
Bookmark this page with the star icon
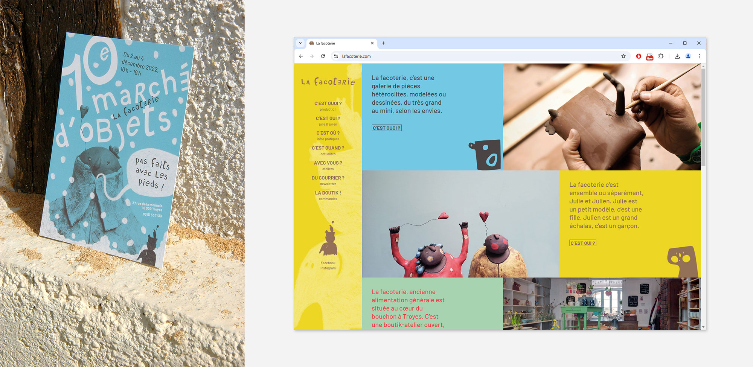coord(623,56)
